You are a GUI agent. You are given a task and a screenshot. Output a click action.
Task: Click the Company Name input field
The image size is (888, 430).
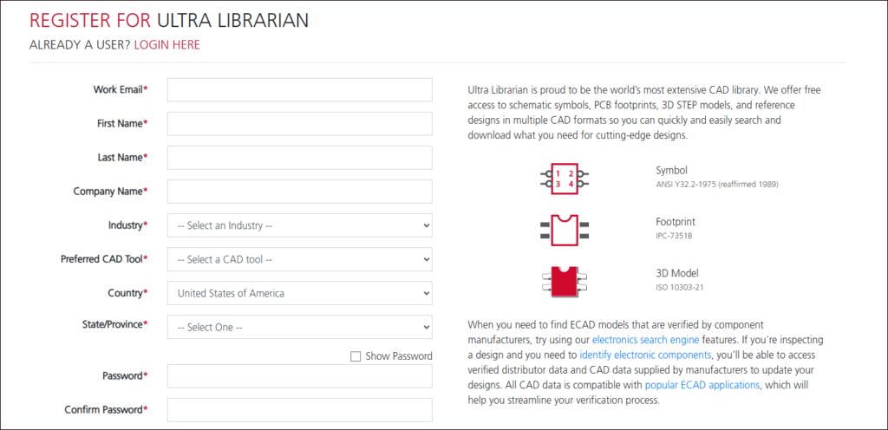(299, 192)
